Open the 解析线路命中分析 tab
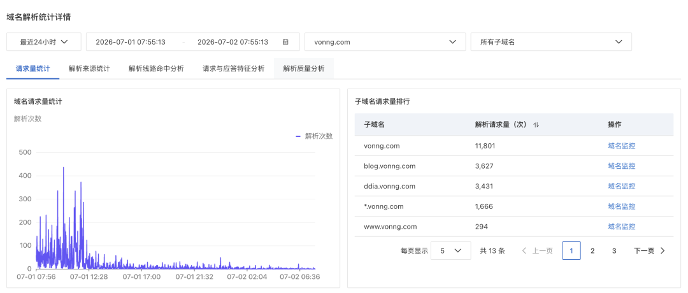The height and width of the screenshot is (293, 688). (156, 69)
